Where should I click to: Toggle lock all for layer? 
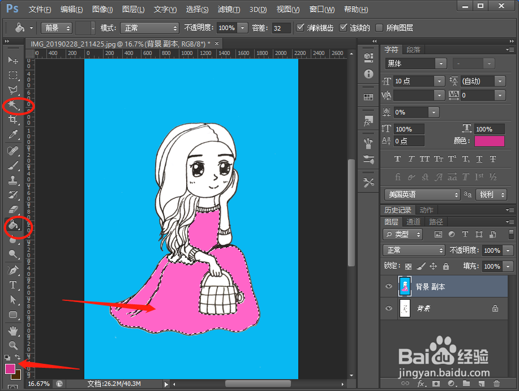pyautogui.click(x=446, y=266)
